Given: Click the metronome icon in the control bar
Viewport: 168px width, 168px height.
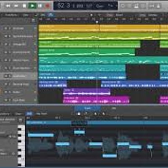Looking at the screenshot, I should click(158, 6).
